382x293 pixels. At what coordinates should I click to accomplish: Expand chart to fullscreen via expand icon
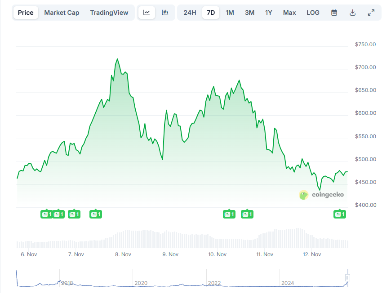point(371,13)
